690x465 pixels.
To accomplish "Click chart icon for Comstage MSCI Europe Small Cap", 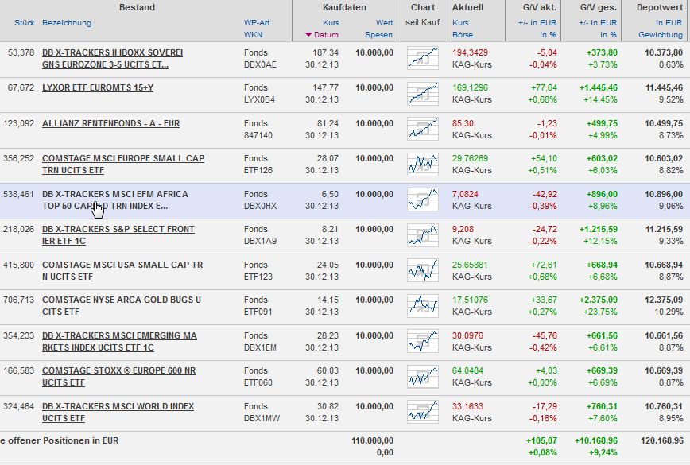I will pyautogui.click(x=422, y=164).
